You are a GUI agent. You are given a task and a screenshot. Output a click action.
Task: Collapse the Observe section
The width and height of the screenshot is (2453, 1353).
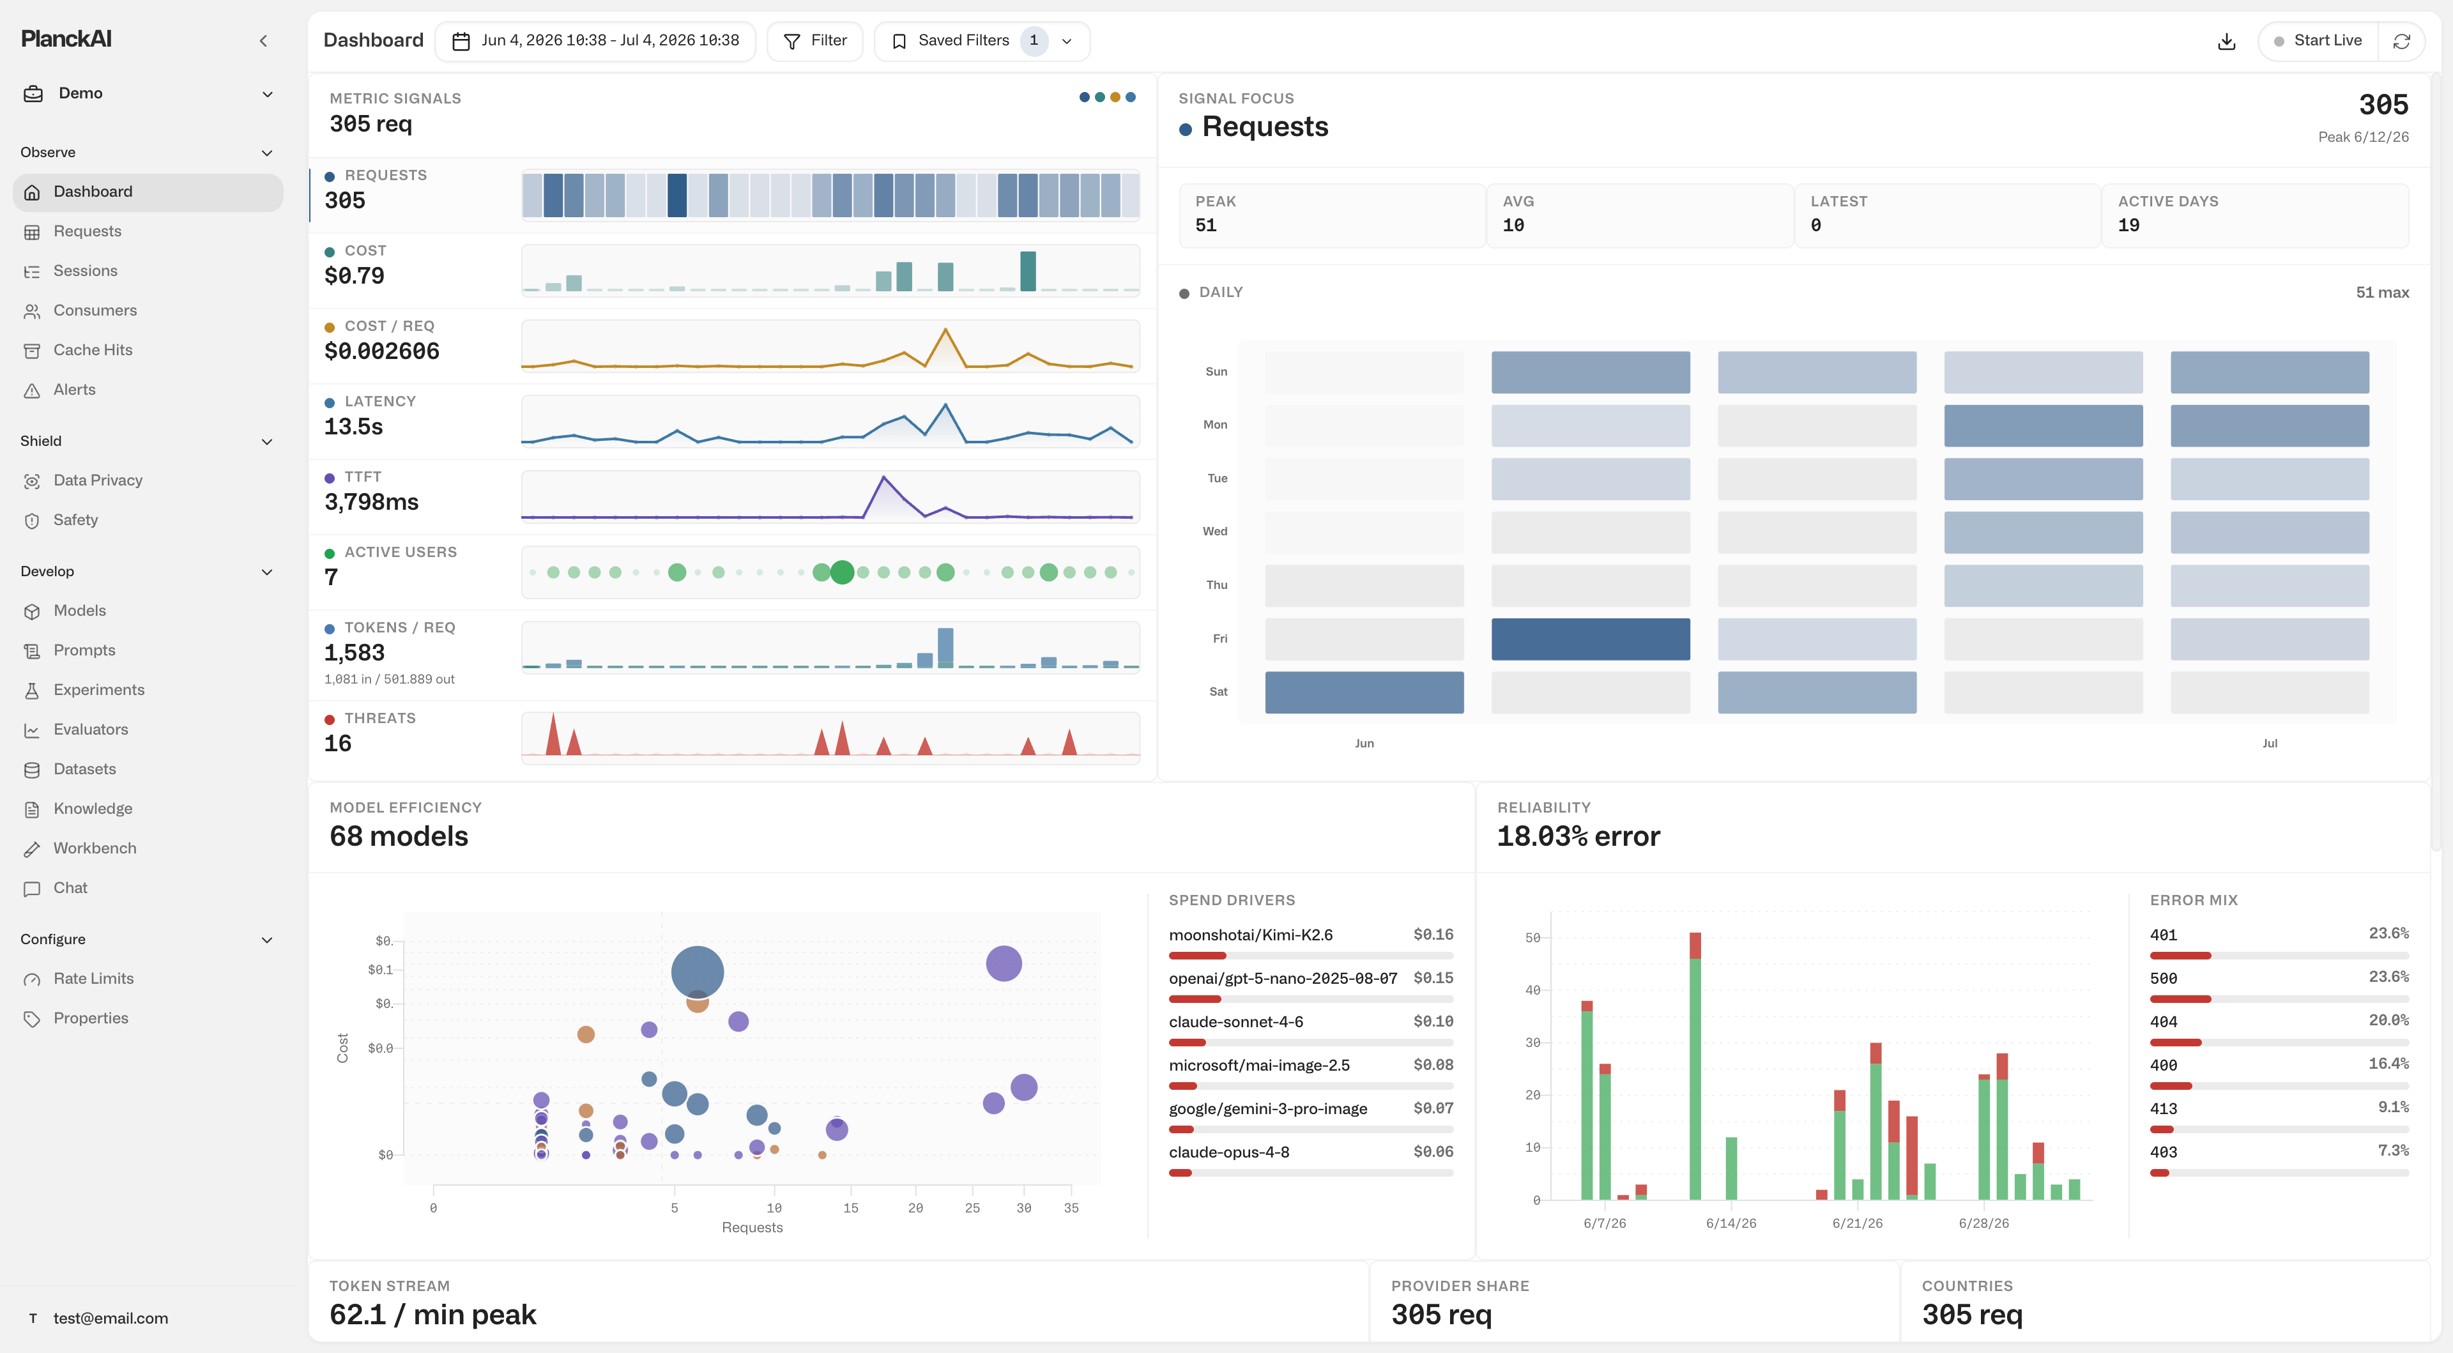pyautogui.click(x=268, y=153)
